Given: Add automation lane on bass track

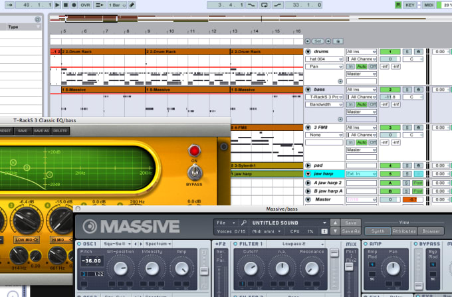Looking at the screenshot, I should pyautogui.click(x=340, y=119).
